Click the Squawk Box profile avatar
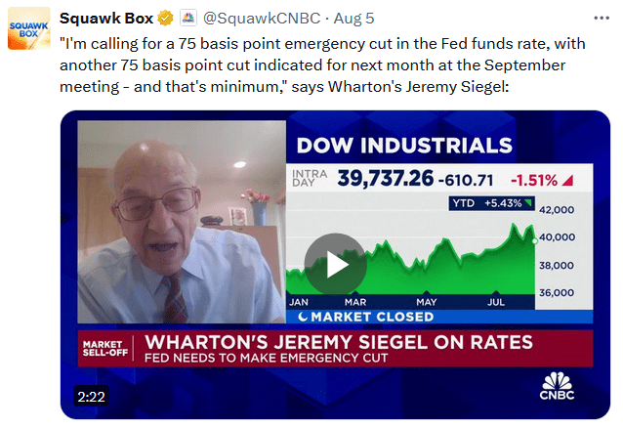The height and width of the screenshot is (428, 623). click(26, 28)
